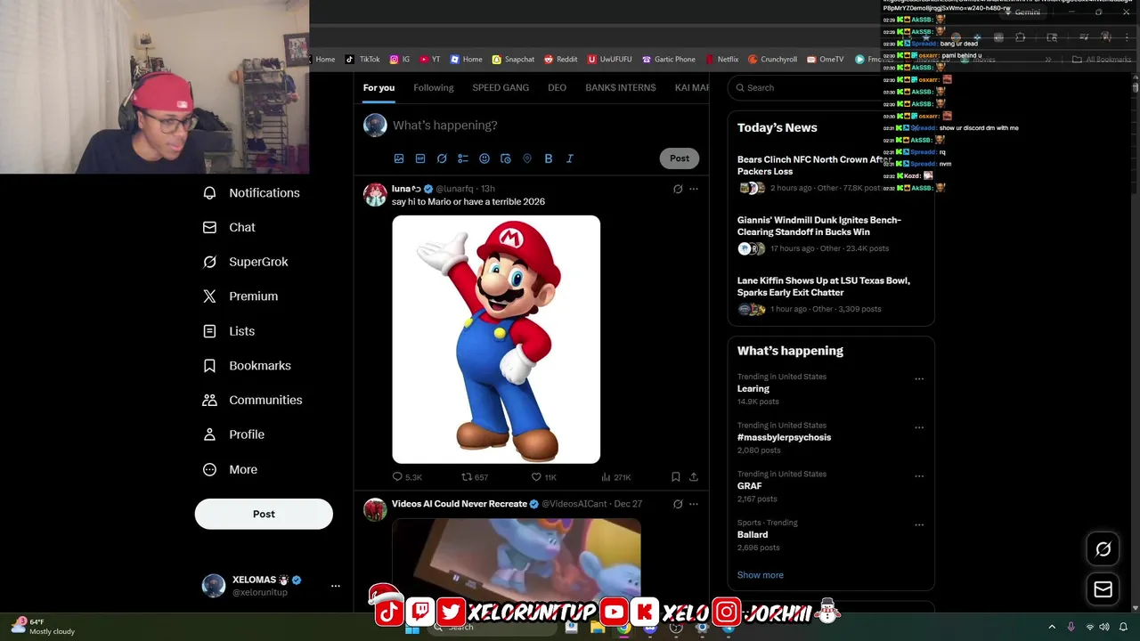Open volume control in system tray
The width and height of the screenshot is (1140, 641).
(1104, 627)
